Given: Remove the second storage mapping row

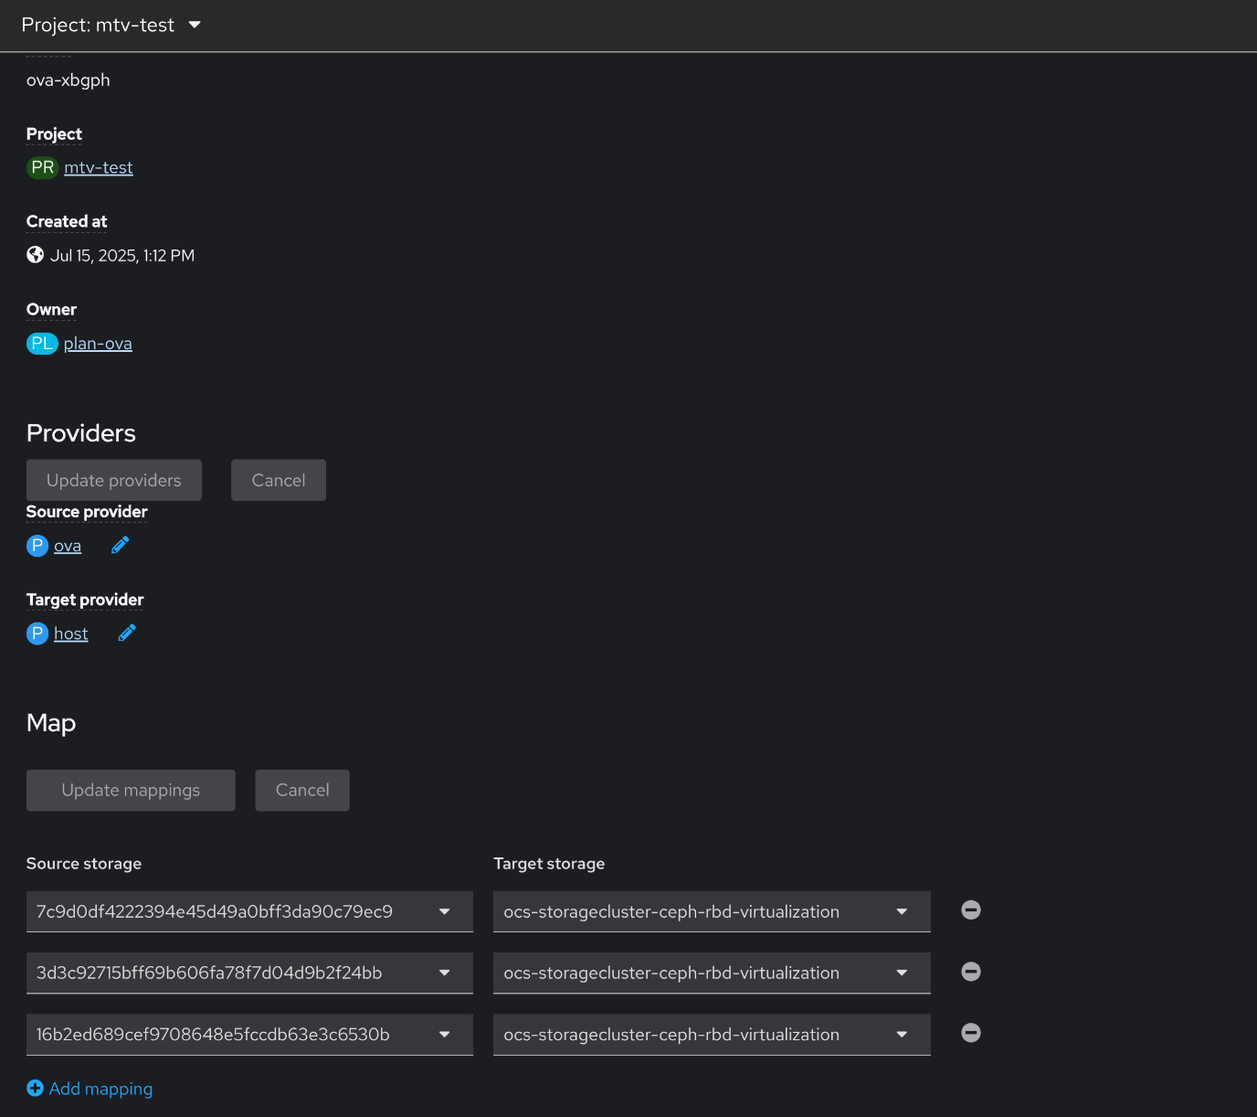Looking at the screenshot, I should coord(971,972).
